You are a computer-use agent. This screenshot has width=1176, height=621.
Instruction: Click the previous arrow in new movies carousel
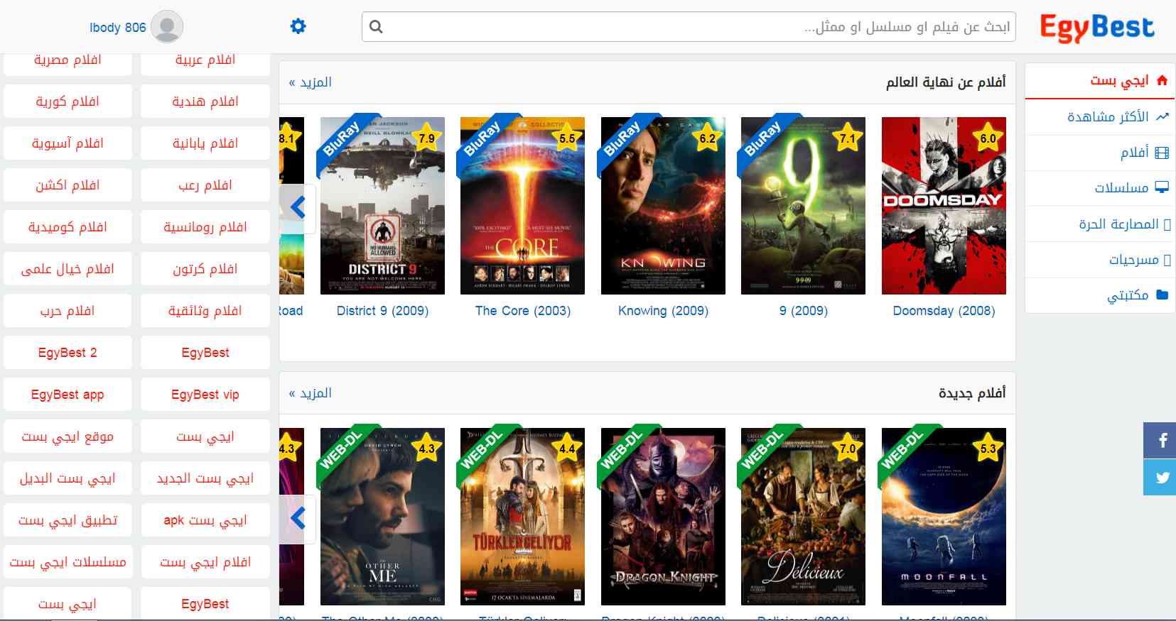pyautogui.click(x=298, y=519)
